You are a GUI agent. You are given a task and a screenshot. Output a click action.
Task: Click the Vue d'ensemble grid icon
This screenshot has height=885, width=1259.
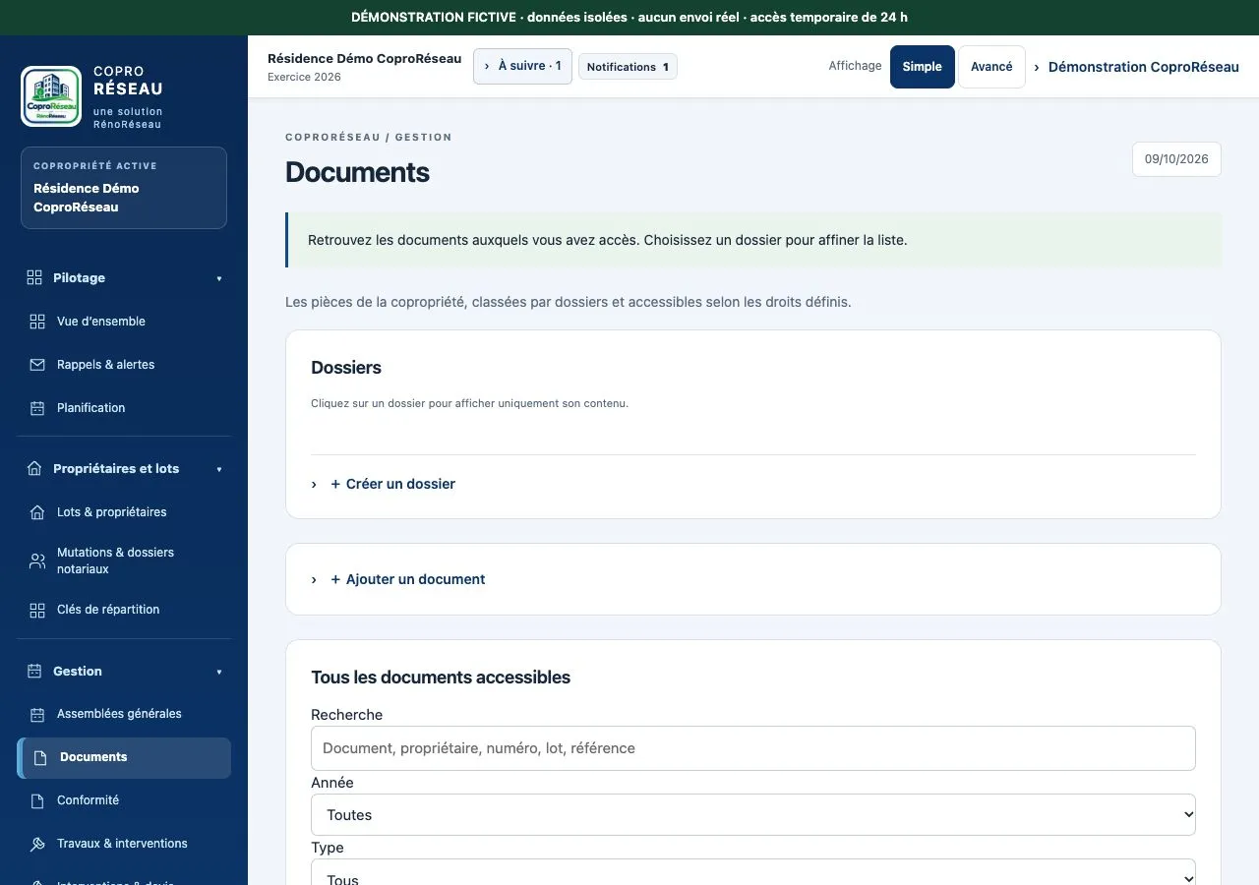click(37, 322)
